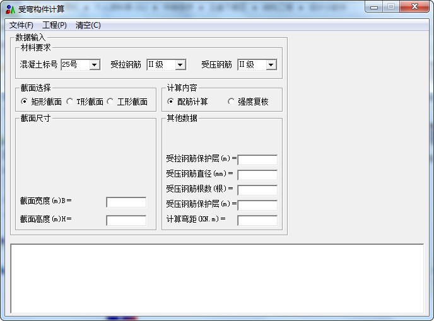Click the 截面高度(m)H input field

tap(126, 221)
